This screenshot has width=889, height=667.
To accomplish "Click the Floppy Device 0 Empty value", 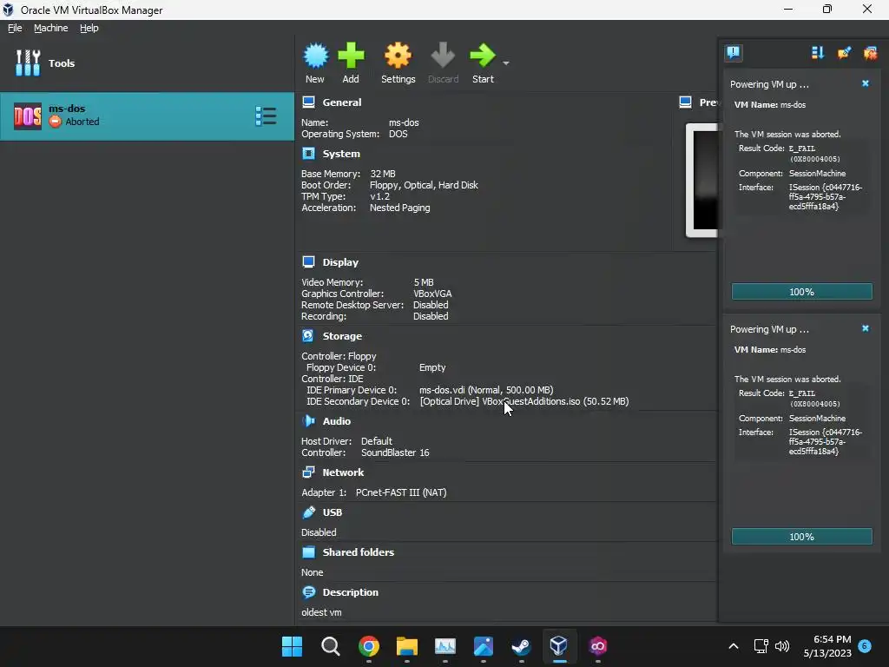I will pyautogui.click(x=432, y=367).
